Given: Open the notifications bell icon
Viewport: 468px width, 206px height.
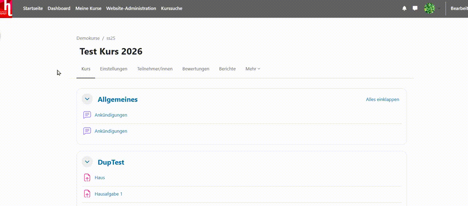Looking at the screenshot, I should click(404, 8).
